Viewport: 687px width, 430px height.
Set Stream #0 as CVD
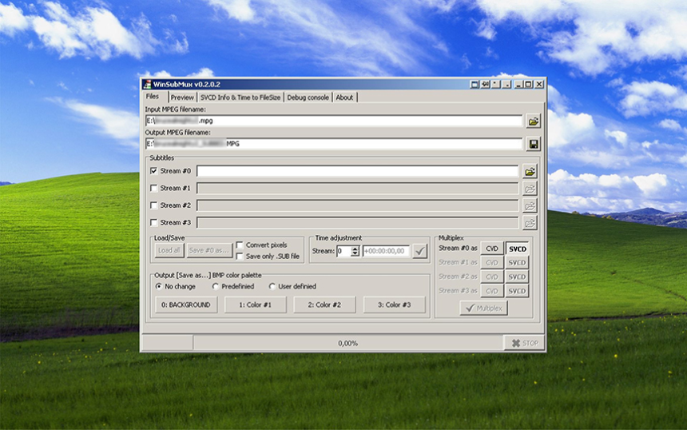click(492, 249)
